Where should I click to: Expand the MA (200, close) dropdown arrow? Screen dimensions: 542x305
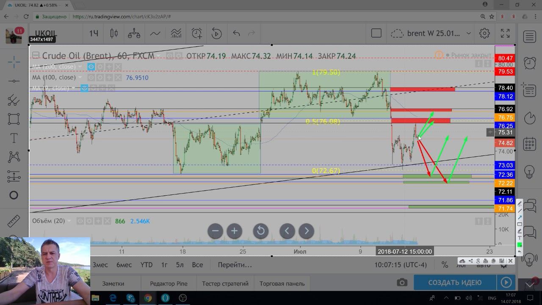pos(80,67)
